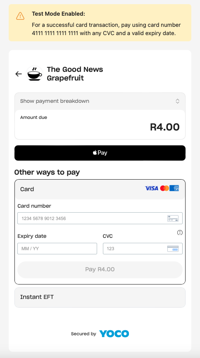Click the R4.00 amount due
The image size is (200, 358).
(x=164, y=127)
